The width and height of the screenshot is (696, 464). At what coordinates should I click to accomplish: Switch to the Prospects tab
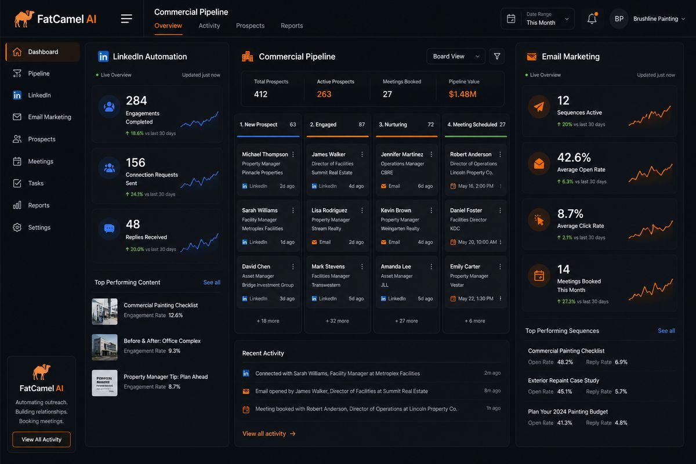(250, 26)
